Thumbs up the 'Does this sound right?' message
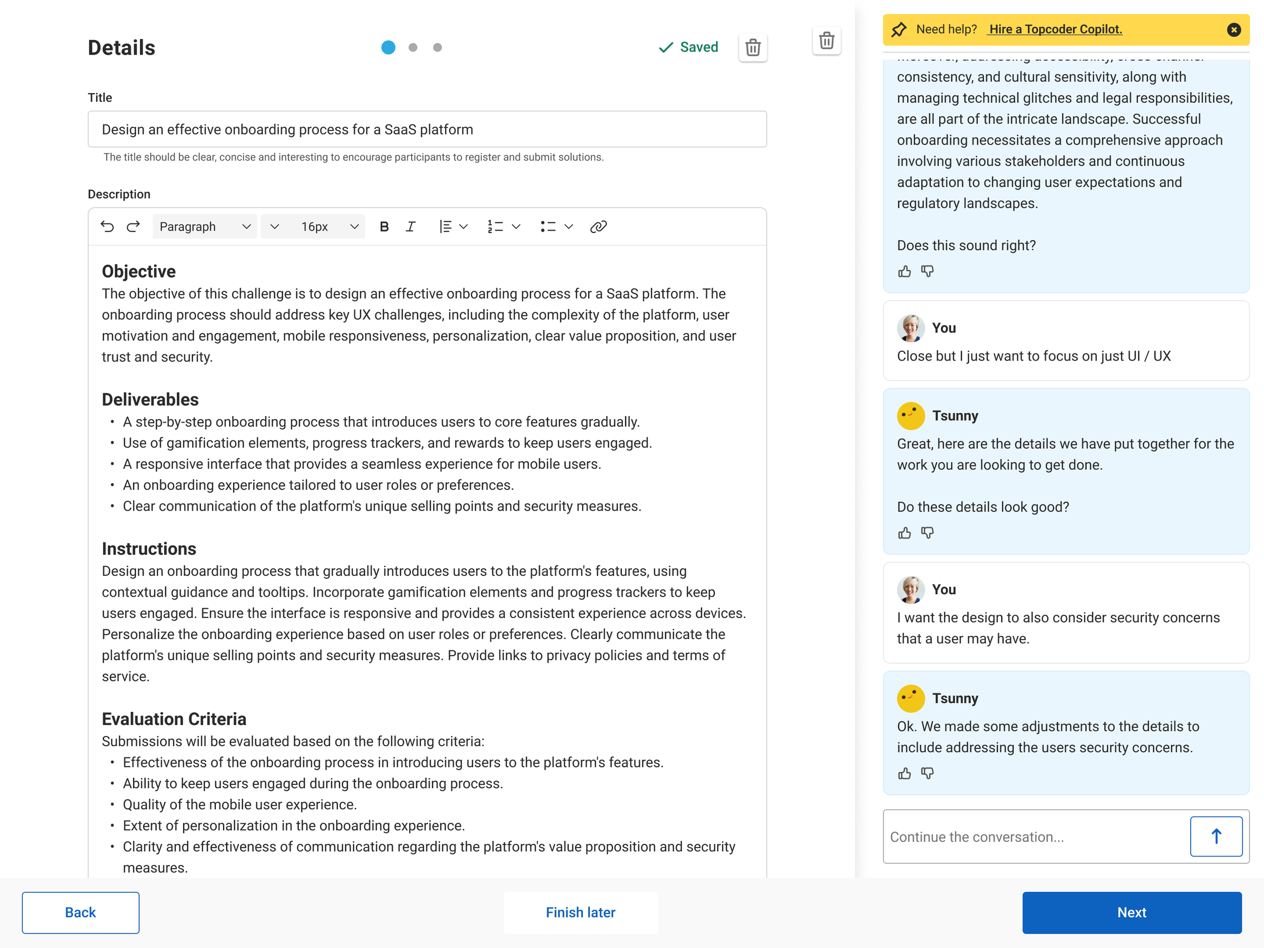 point(904,272)
